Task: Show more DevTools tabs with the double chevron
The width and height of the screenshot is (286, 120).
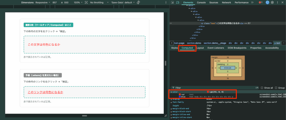Action: 252,3
